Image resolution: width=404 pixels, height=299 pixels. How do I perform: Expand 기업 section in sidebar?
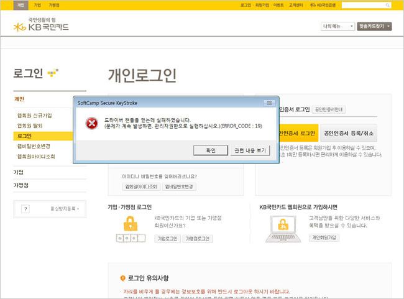point(19,172)
